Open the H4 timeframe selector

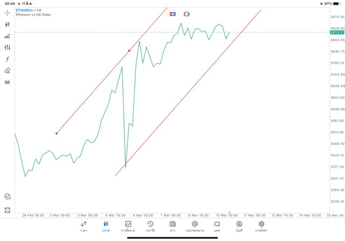7,82
